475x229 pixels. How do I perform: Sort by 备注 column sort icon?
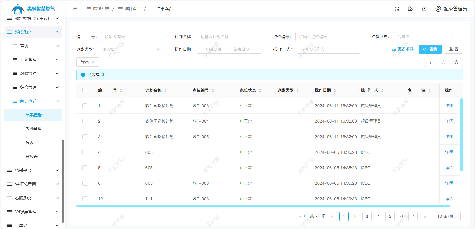[x=430, y=91]
